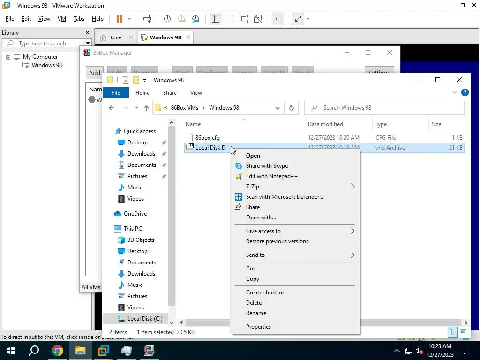Viewport: 480px width, 360px height.
Task: Open the address bar history dropdown
Action: coord(277,108)
